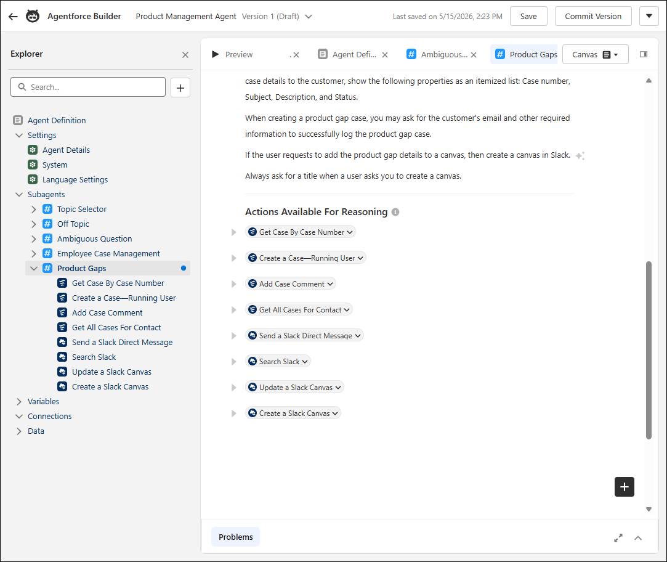Click the Add Case Comment tree icon
The height and width of the screenshot is (562, 667).
pyautogui.click(x=62, y=312)
